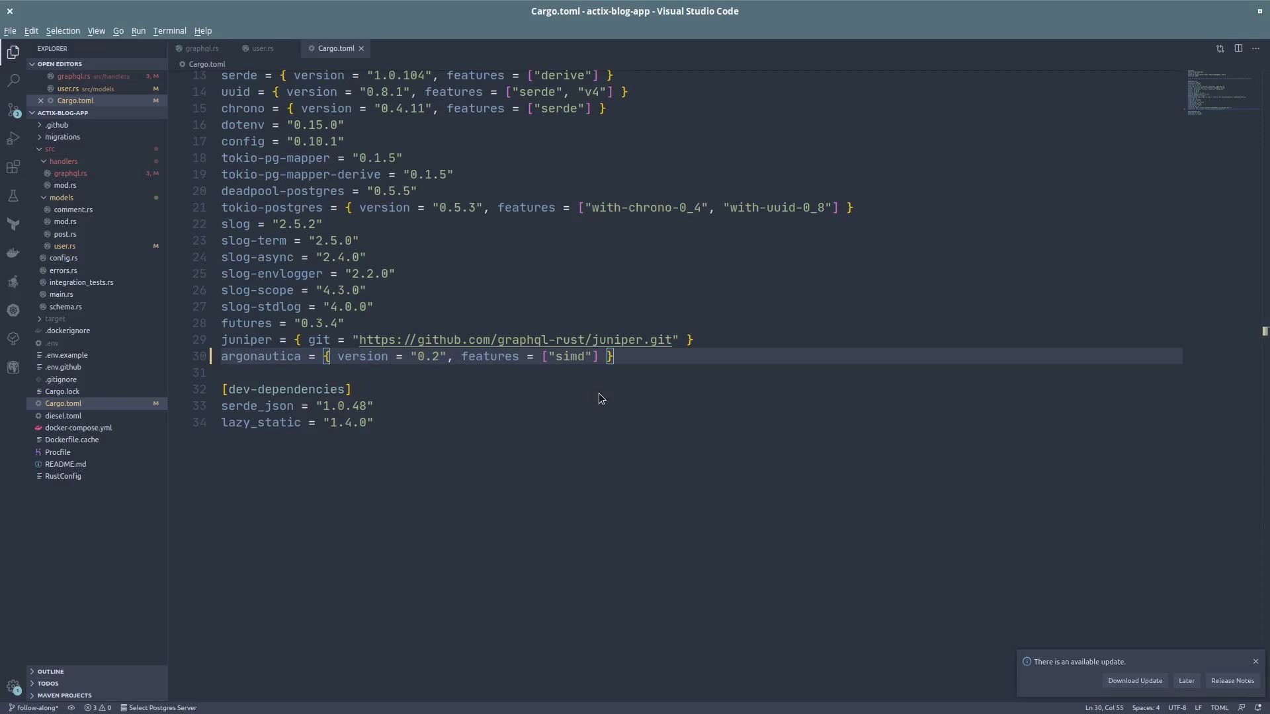Click the Open Changes icon in editor toolbar

pos(1220,48)
